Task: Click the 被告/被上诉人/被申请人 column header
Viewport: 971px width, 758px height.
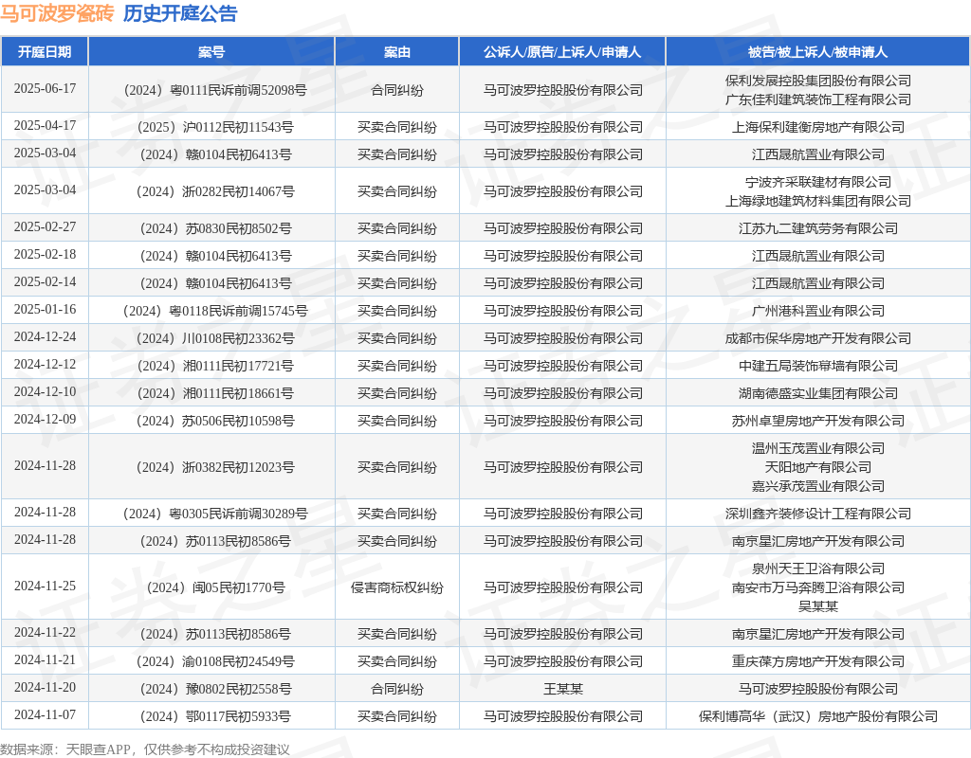Action: pyautogui.click(x=818, y=52)
